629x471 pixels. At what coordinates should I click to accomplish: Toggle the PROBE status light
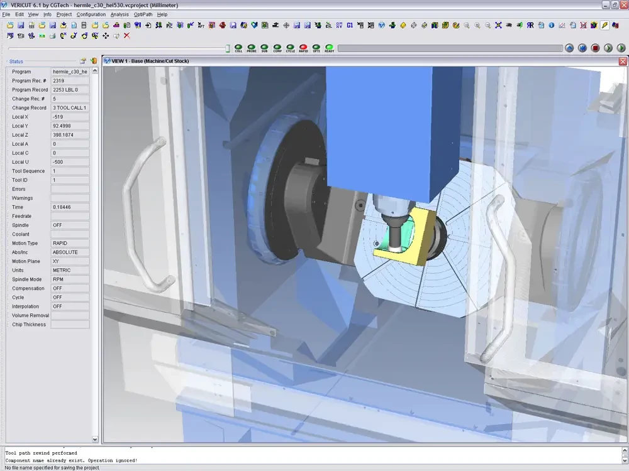click(252, 48)
